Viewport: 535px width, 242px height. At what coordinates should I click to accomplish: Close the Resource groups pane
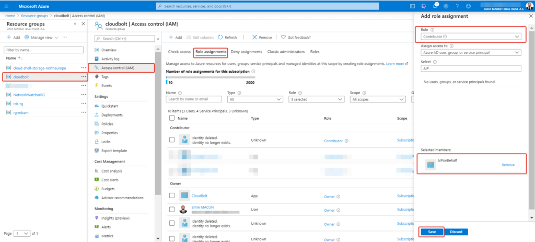[84, 24]
